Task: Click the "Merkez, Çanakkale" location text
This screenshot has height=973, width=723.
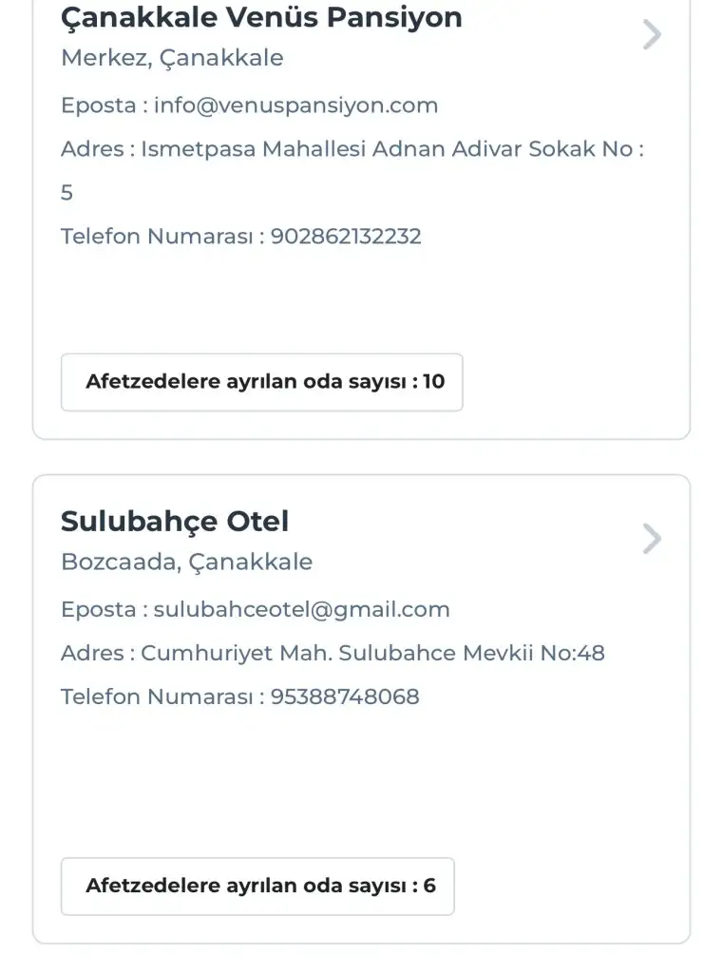Action: coord(172,58)
